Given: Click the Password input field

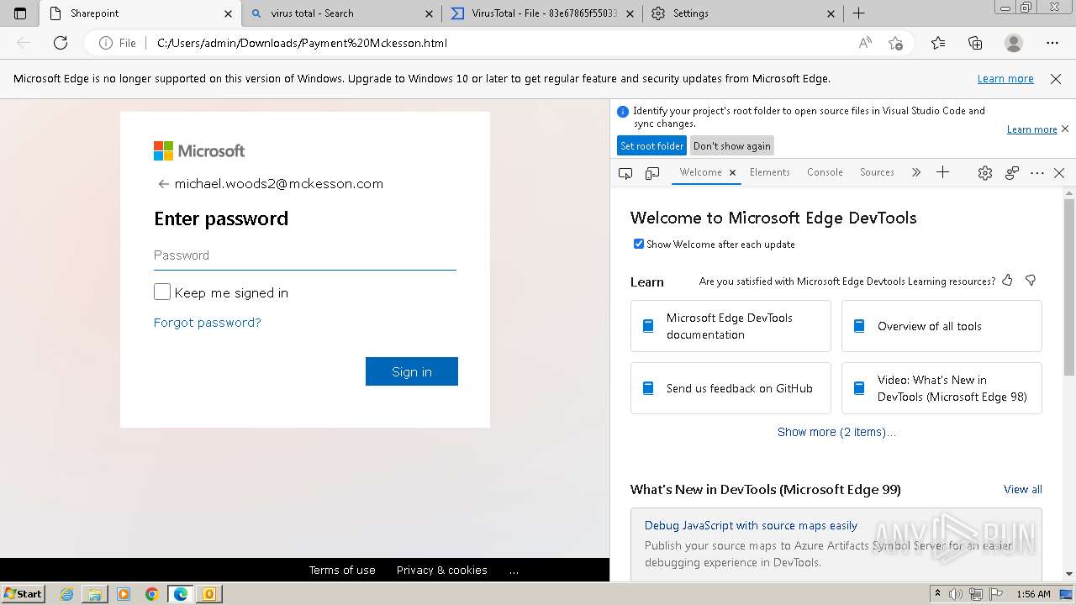Looking at the screenshot, I should [305, 255].
